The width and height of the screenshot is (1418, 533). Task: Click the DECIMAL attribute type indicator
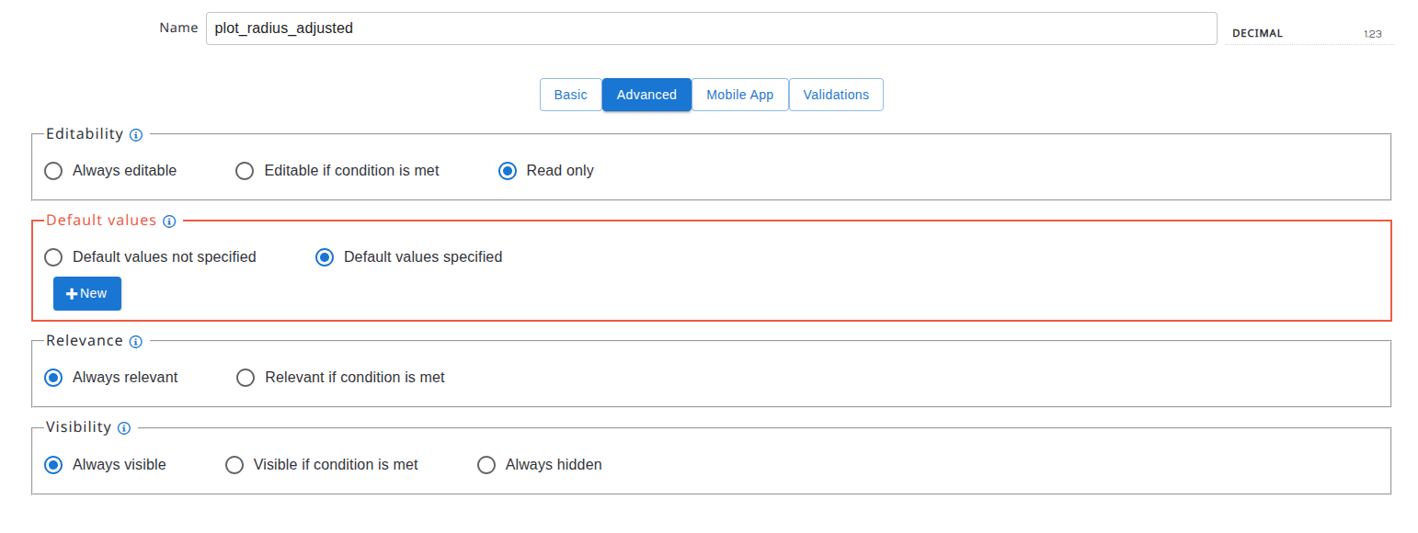(1309, 33)
